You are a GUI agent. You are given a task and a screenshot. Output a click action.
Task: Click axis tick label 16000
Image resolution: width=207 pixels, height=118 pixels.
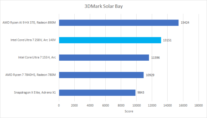pyautogui.click(x=183, y=105)
